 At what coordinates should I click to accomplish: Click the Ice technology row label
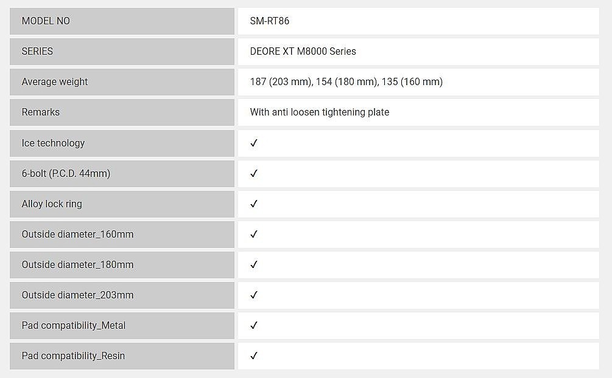tap(53, 143)
